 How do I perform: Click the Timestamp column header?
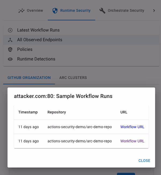click(x=28, y=112)
